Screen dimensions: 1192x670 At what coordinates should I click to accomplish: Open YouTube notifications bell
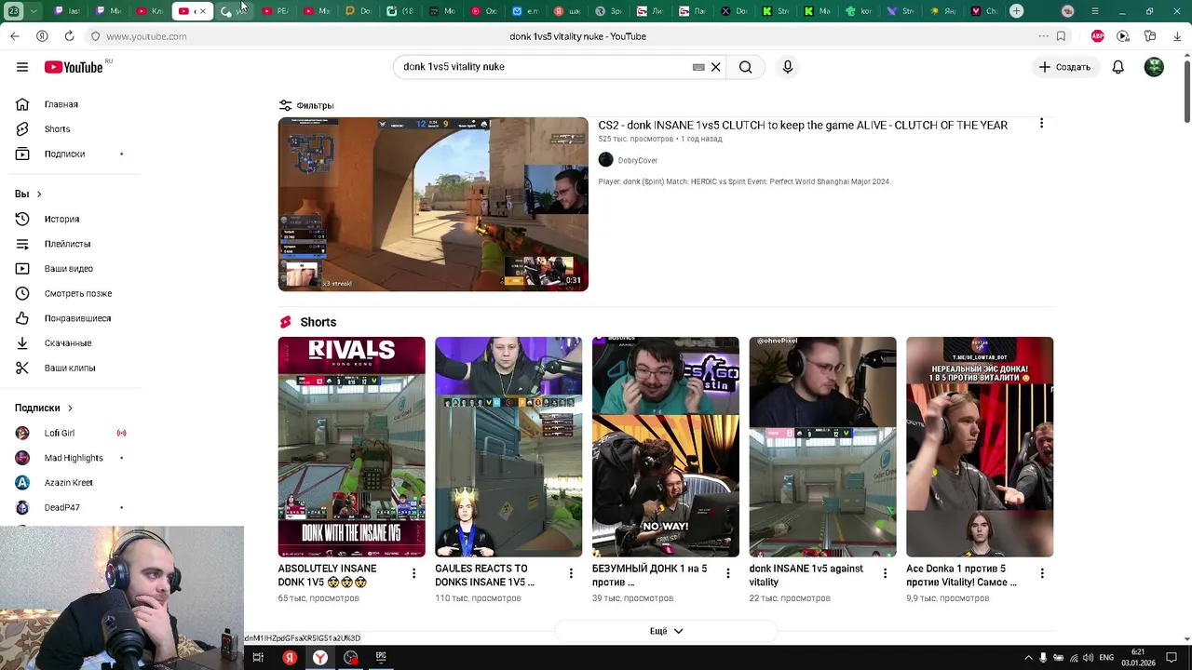click(1117, 67)
